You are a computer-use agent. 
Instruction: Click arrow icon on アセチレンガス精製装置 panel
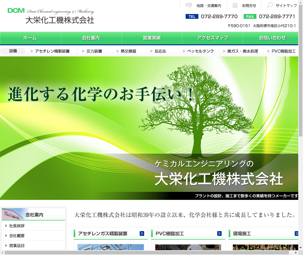click(x=142, y=234)
